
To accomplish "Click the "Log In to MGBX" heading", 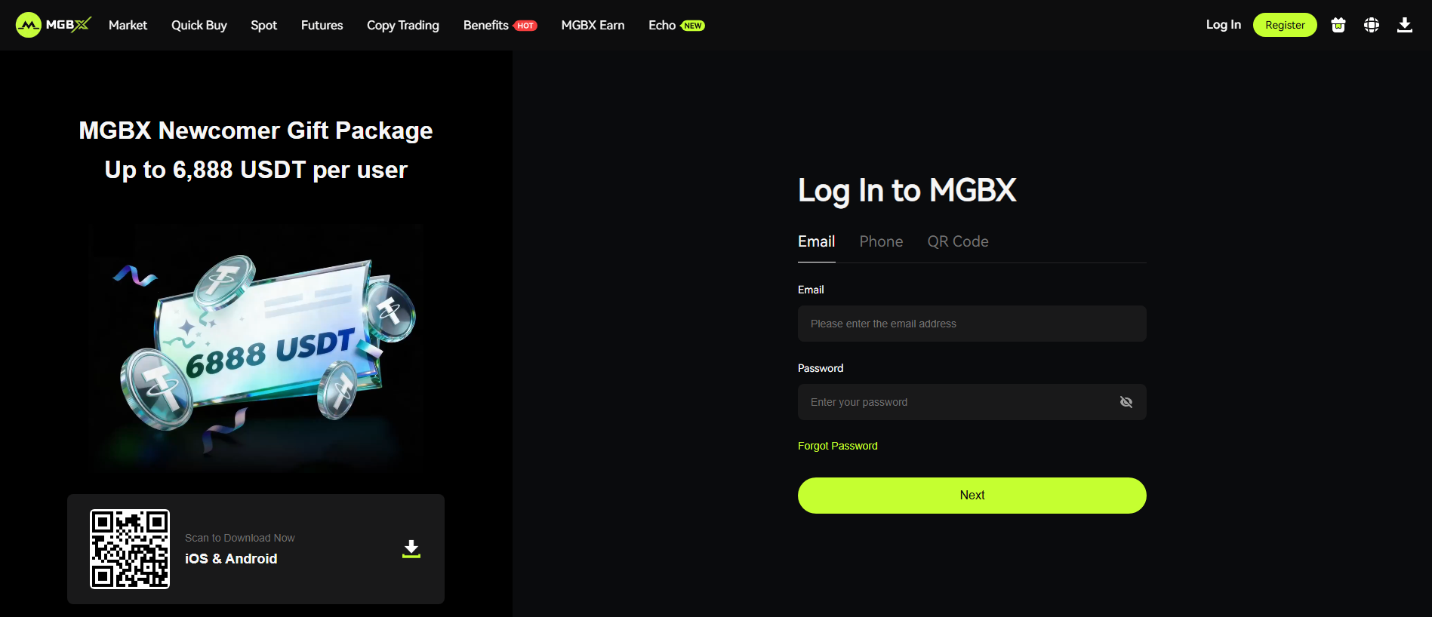I will pyautogui.click(x=907, y=191).
